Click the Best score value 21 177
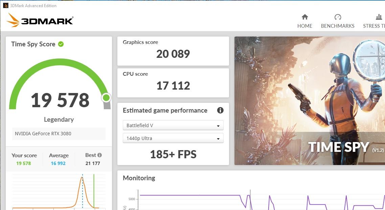This screenshot has height=210, width=385. click(93, 163)
